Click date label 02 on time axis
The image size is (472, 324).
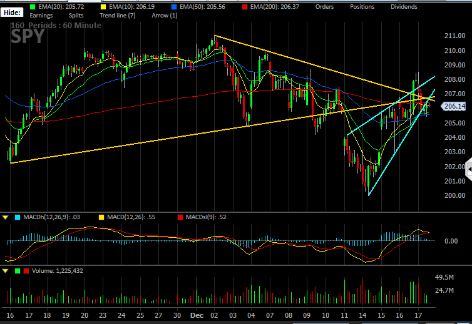coord(214,315)
